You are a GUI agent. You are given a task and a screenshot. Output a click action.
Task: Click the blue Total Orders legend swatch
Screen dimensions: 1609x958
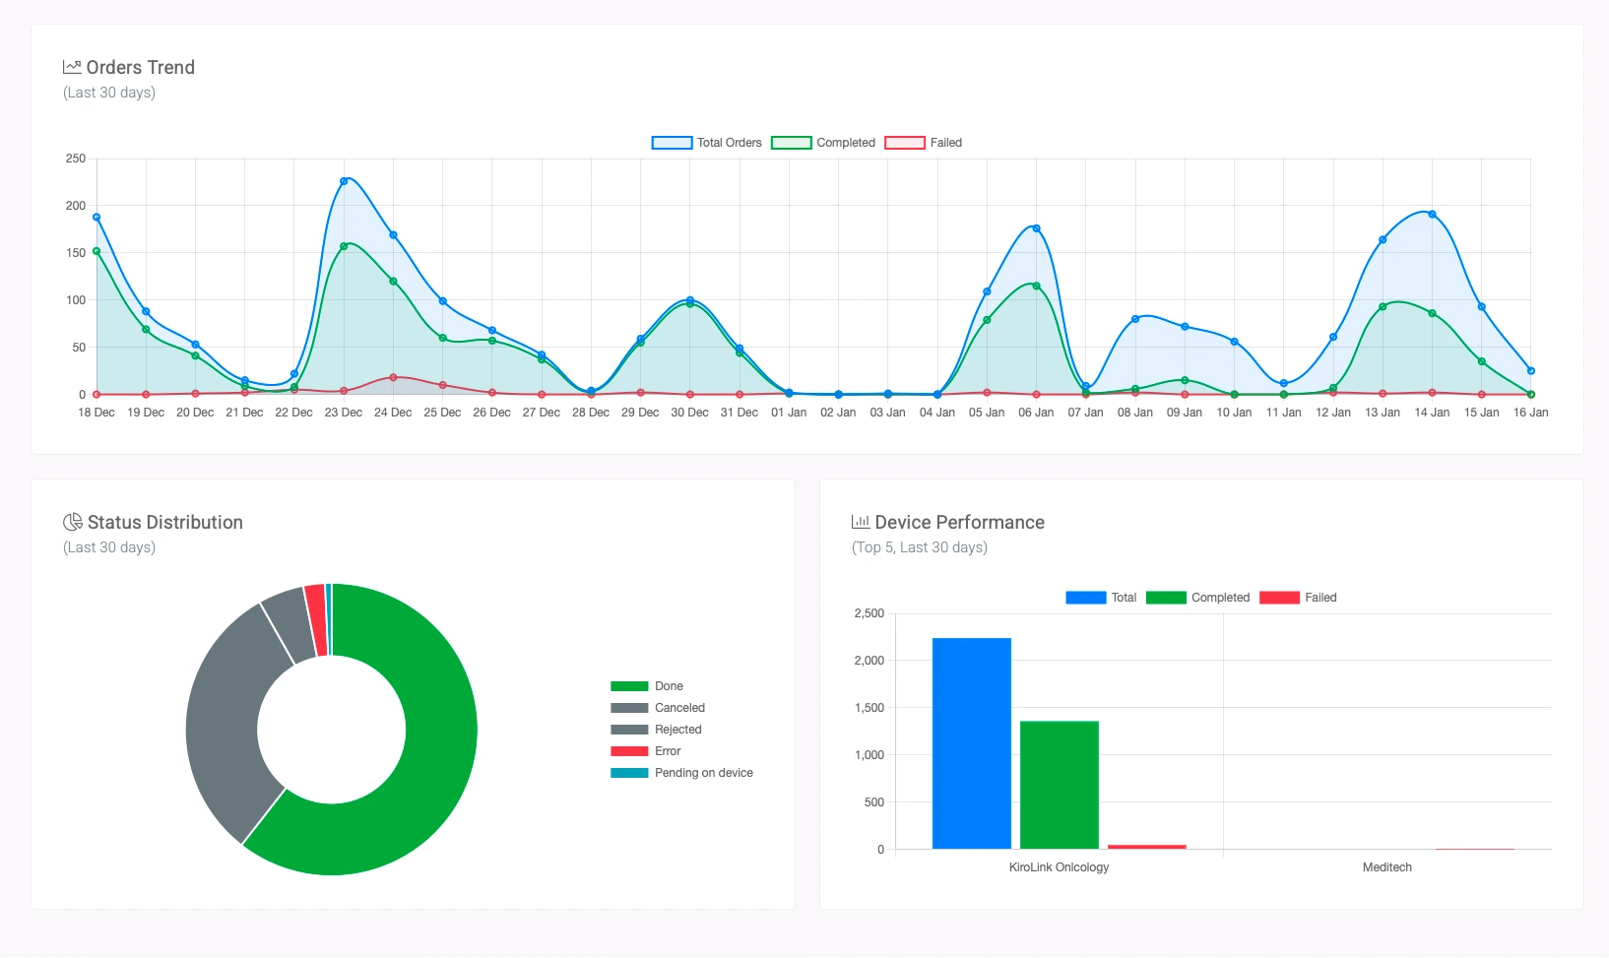click(670, 142)
